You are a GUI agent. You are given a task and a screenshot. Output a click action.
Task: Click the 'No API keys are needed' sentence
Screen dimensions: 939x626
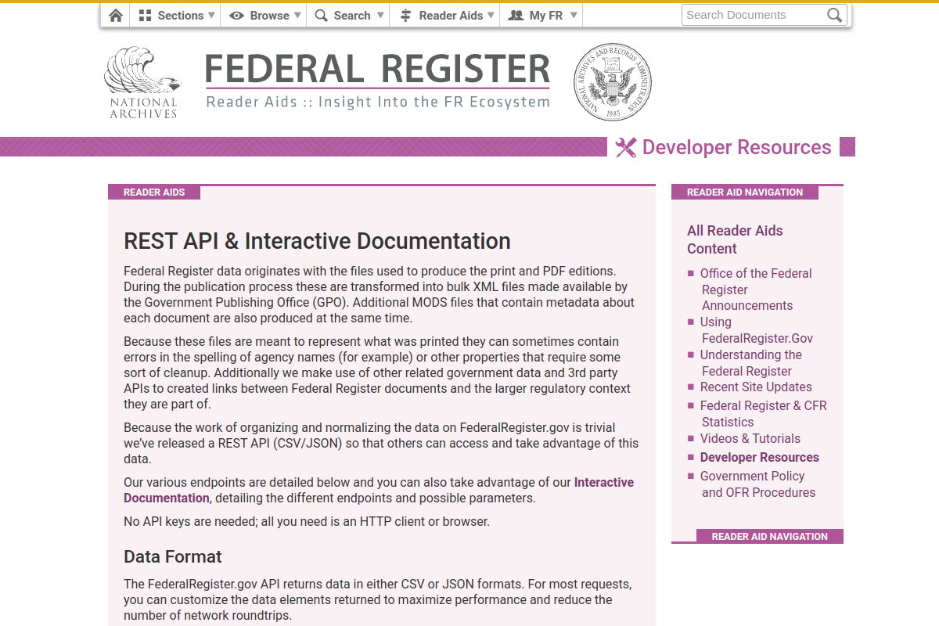click(x=307, y=521)
